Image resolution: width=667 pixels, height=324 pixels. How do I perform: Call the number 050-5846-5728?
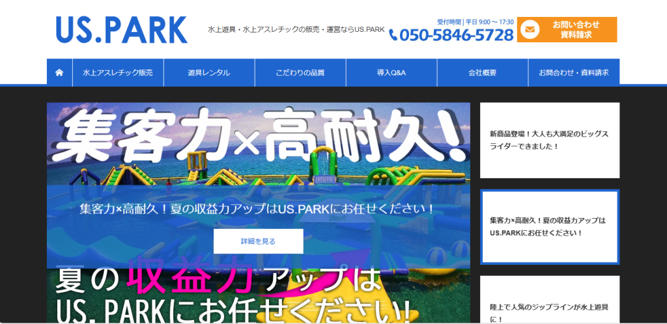click(456, 35)
